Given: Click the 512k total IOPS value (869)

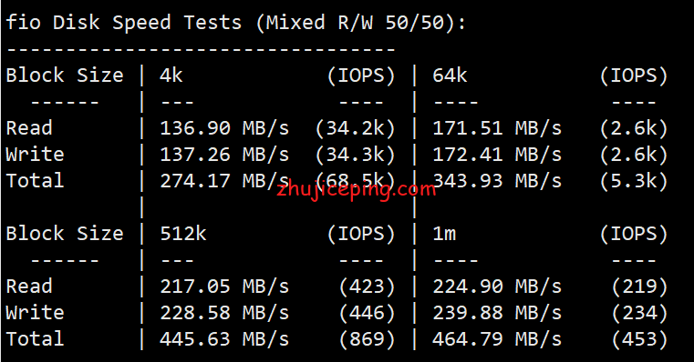Looking at the screenshot, I should click(x=367, y=339).
